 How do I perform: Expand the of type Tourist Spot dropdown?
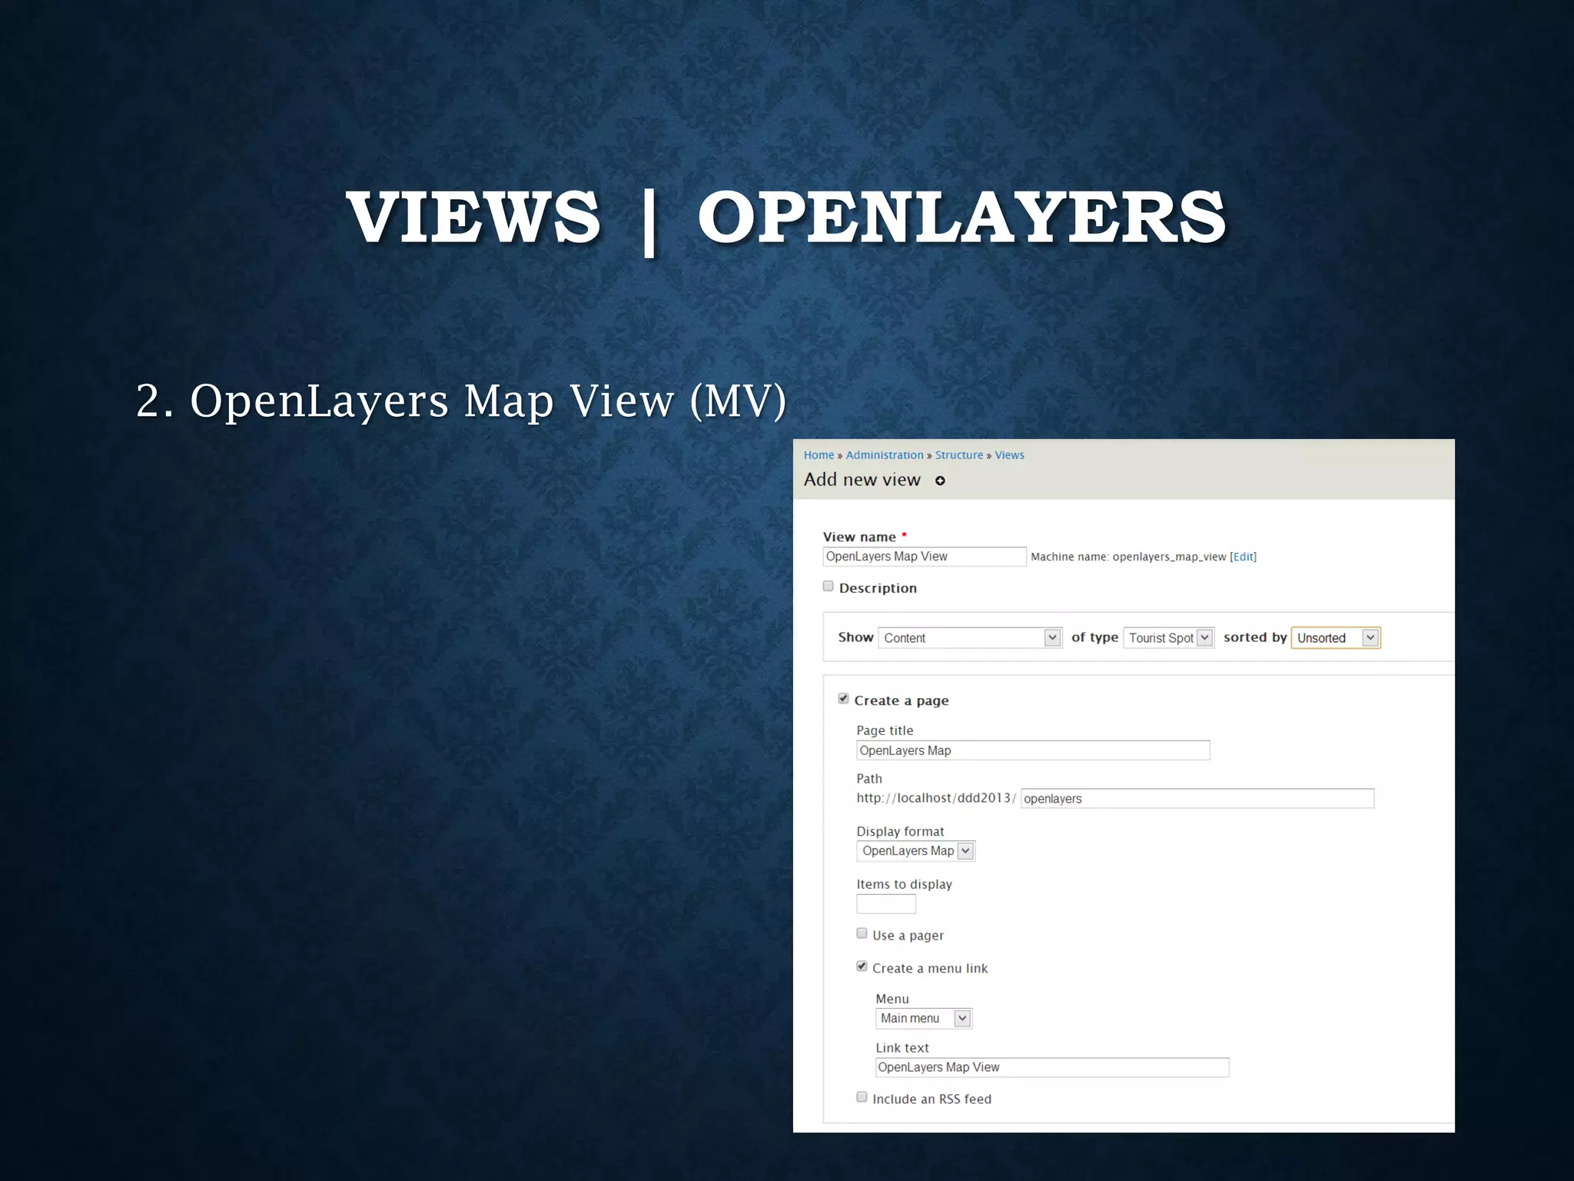click(1168, 637)
